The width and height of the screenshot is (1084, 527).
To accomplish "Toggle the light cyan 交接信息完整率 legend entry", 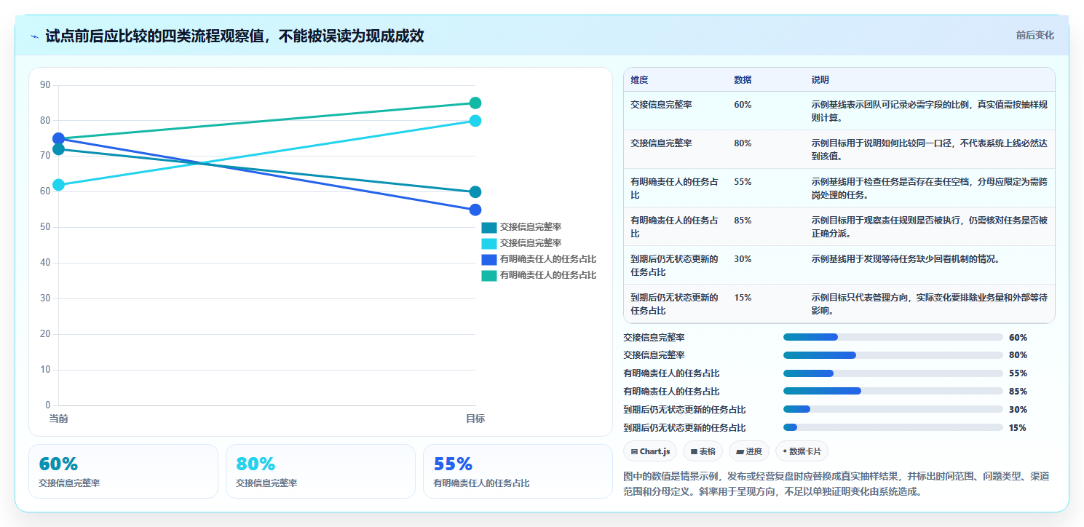I will [521, 243].
